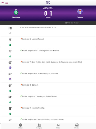Image resolution: width=96 pixels, height=129 pixels.
Task: Select the Sortie de R. van Wolfswinkel entry
Action: 48,111
